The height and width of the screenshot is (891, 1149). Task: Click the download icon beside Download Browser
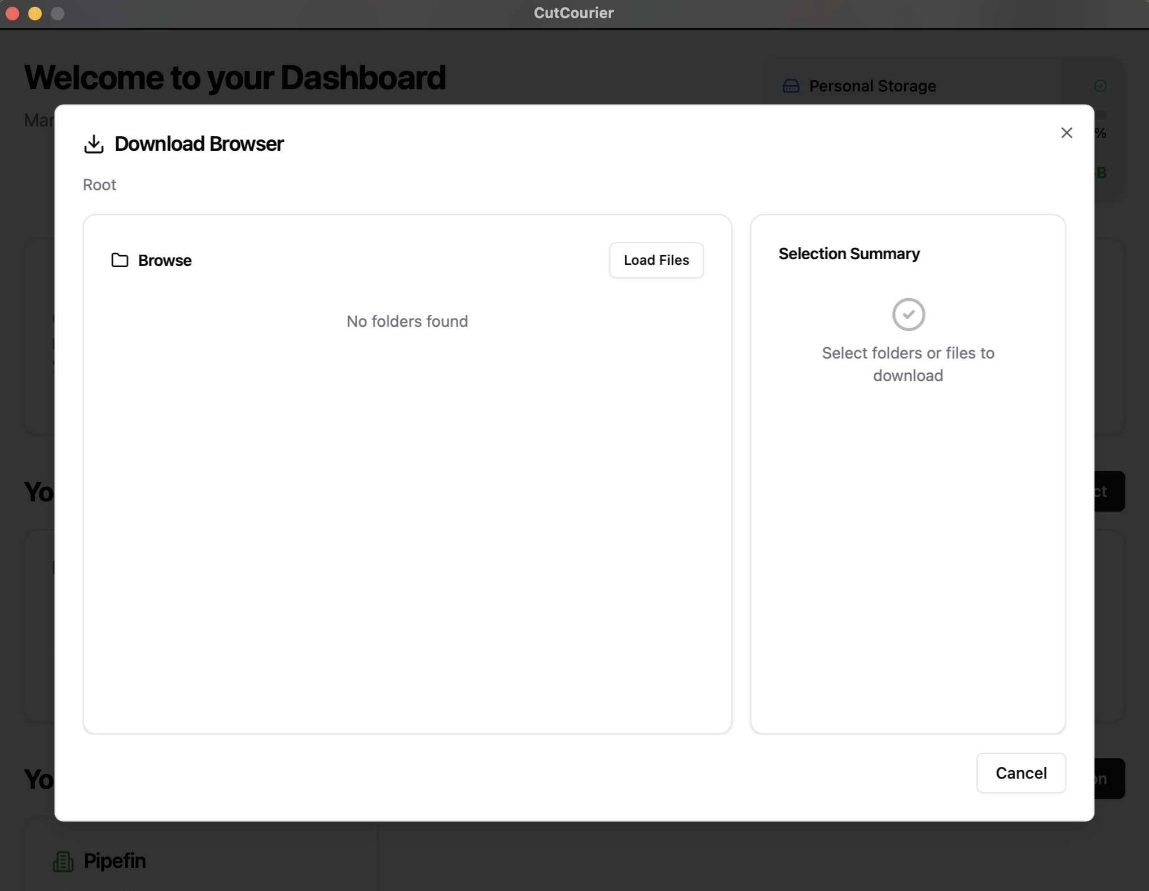[x=94, y=144]
